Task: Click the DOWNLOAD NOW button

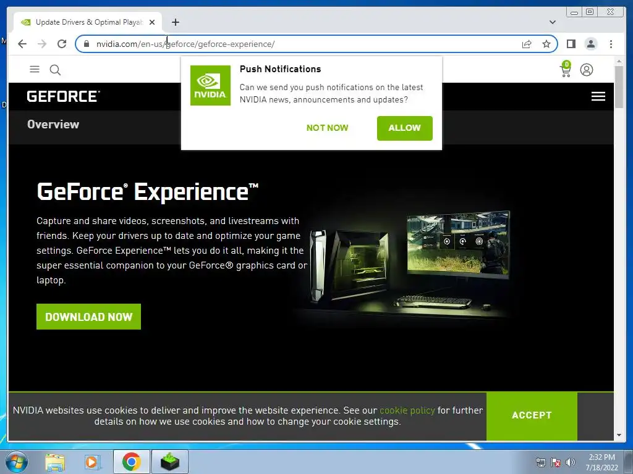Action: pos(88,317)
